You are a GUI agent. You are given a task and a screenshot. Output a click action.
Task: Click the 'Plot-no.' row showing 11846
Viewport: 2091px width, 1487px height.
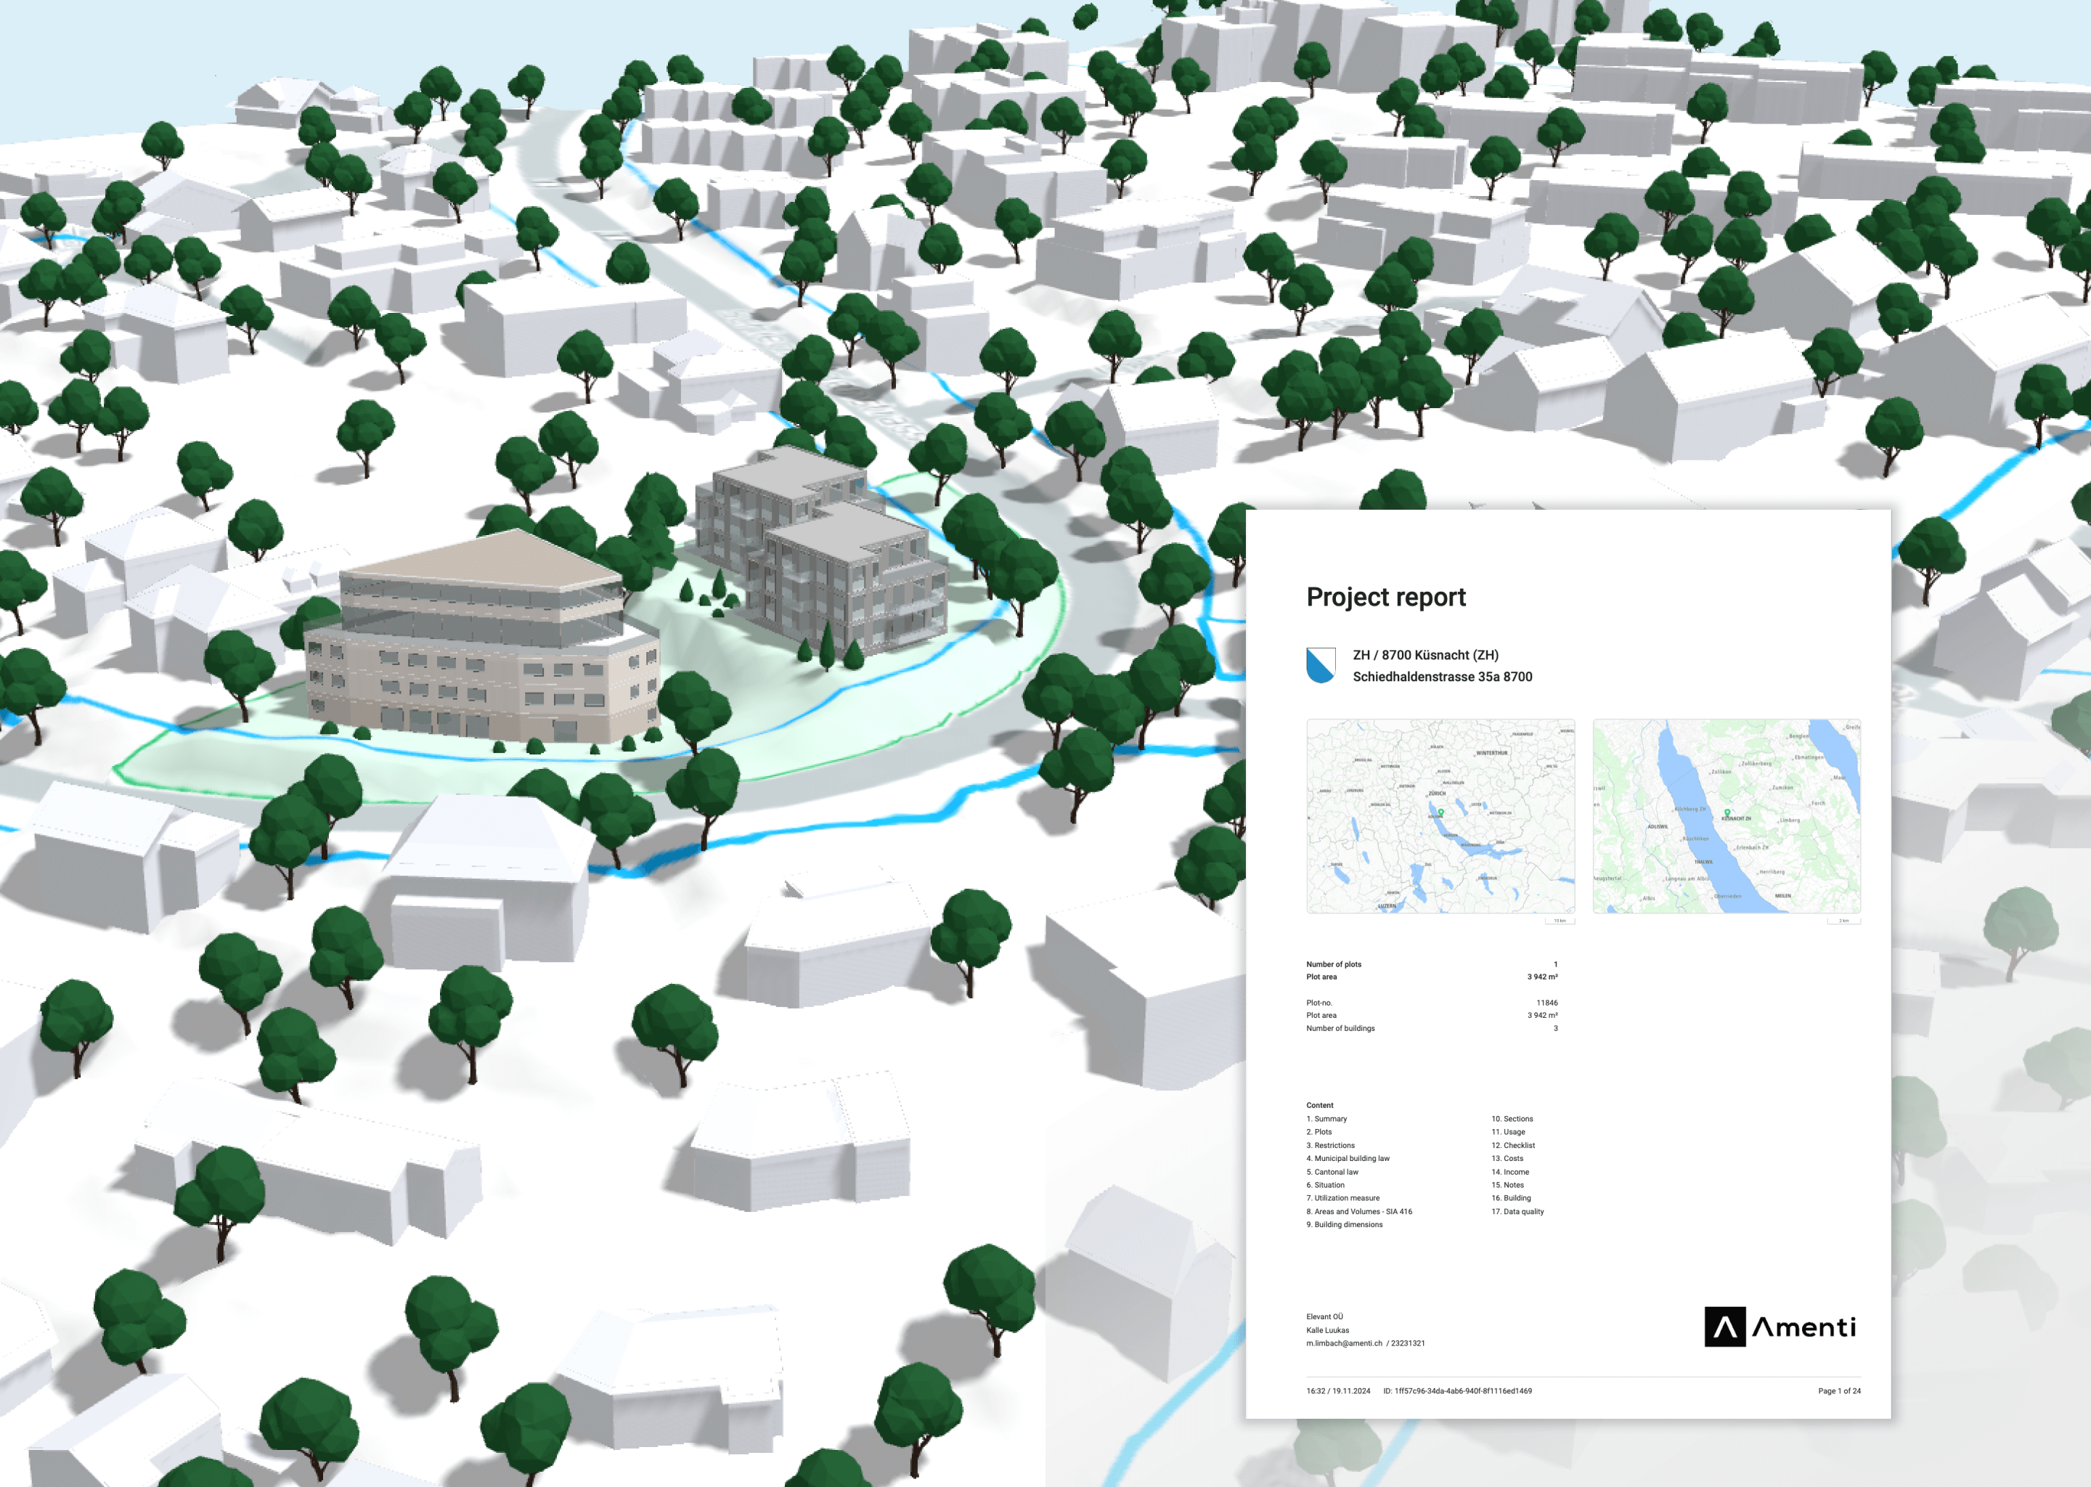point(1432,1003)
